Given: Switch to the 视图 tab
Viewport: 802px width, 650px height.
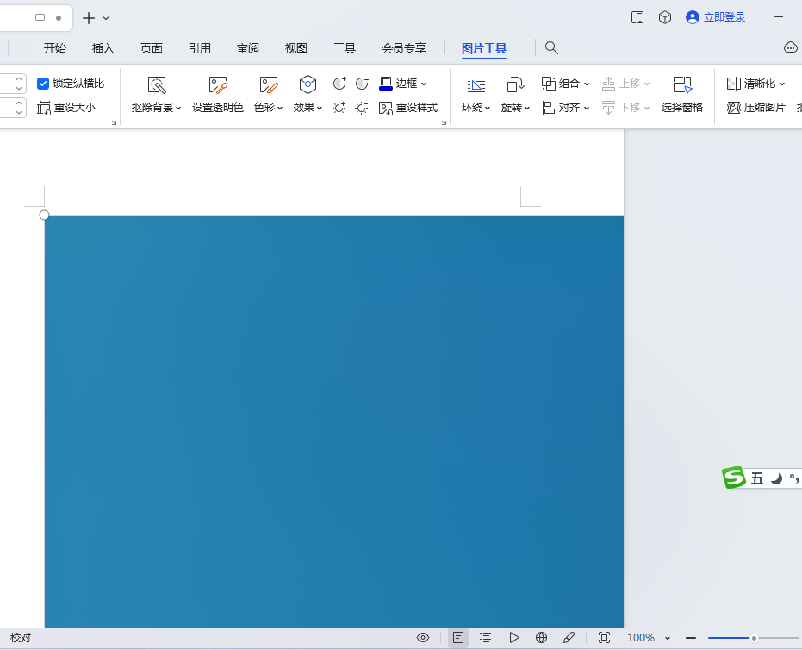Looking at the screenshot, I should point(296,48).
